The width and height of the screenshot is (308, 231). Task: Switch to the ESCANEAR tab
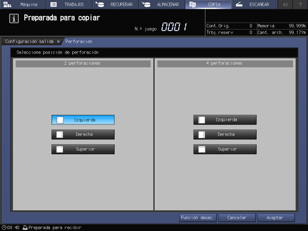[x=254, y=4]
